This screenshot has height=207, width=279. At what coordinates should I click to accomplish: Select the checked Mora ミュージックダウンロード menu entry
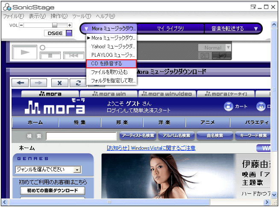(x=111, y=38)
